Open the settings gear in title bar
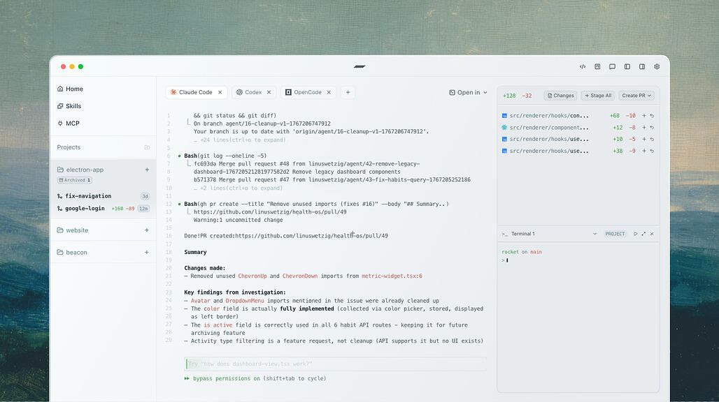The height and width of the screenshot is (402, 719). tap(657, 67)
